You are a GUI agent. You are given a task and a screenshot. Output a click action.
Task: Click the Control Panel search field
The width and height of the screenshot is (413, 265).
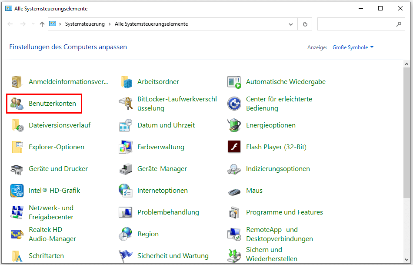click(356, 24)
